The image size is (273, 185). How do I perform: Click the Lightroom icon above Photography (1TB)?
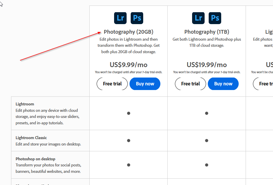pyautogui.click(x=198, y=18)
